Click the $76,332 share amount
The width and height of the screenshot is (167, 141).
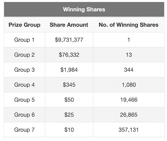[x=69, y=55]
